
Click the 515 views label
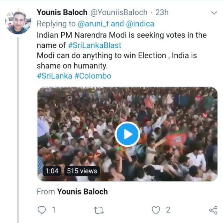coord(82,171)
